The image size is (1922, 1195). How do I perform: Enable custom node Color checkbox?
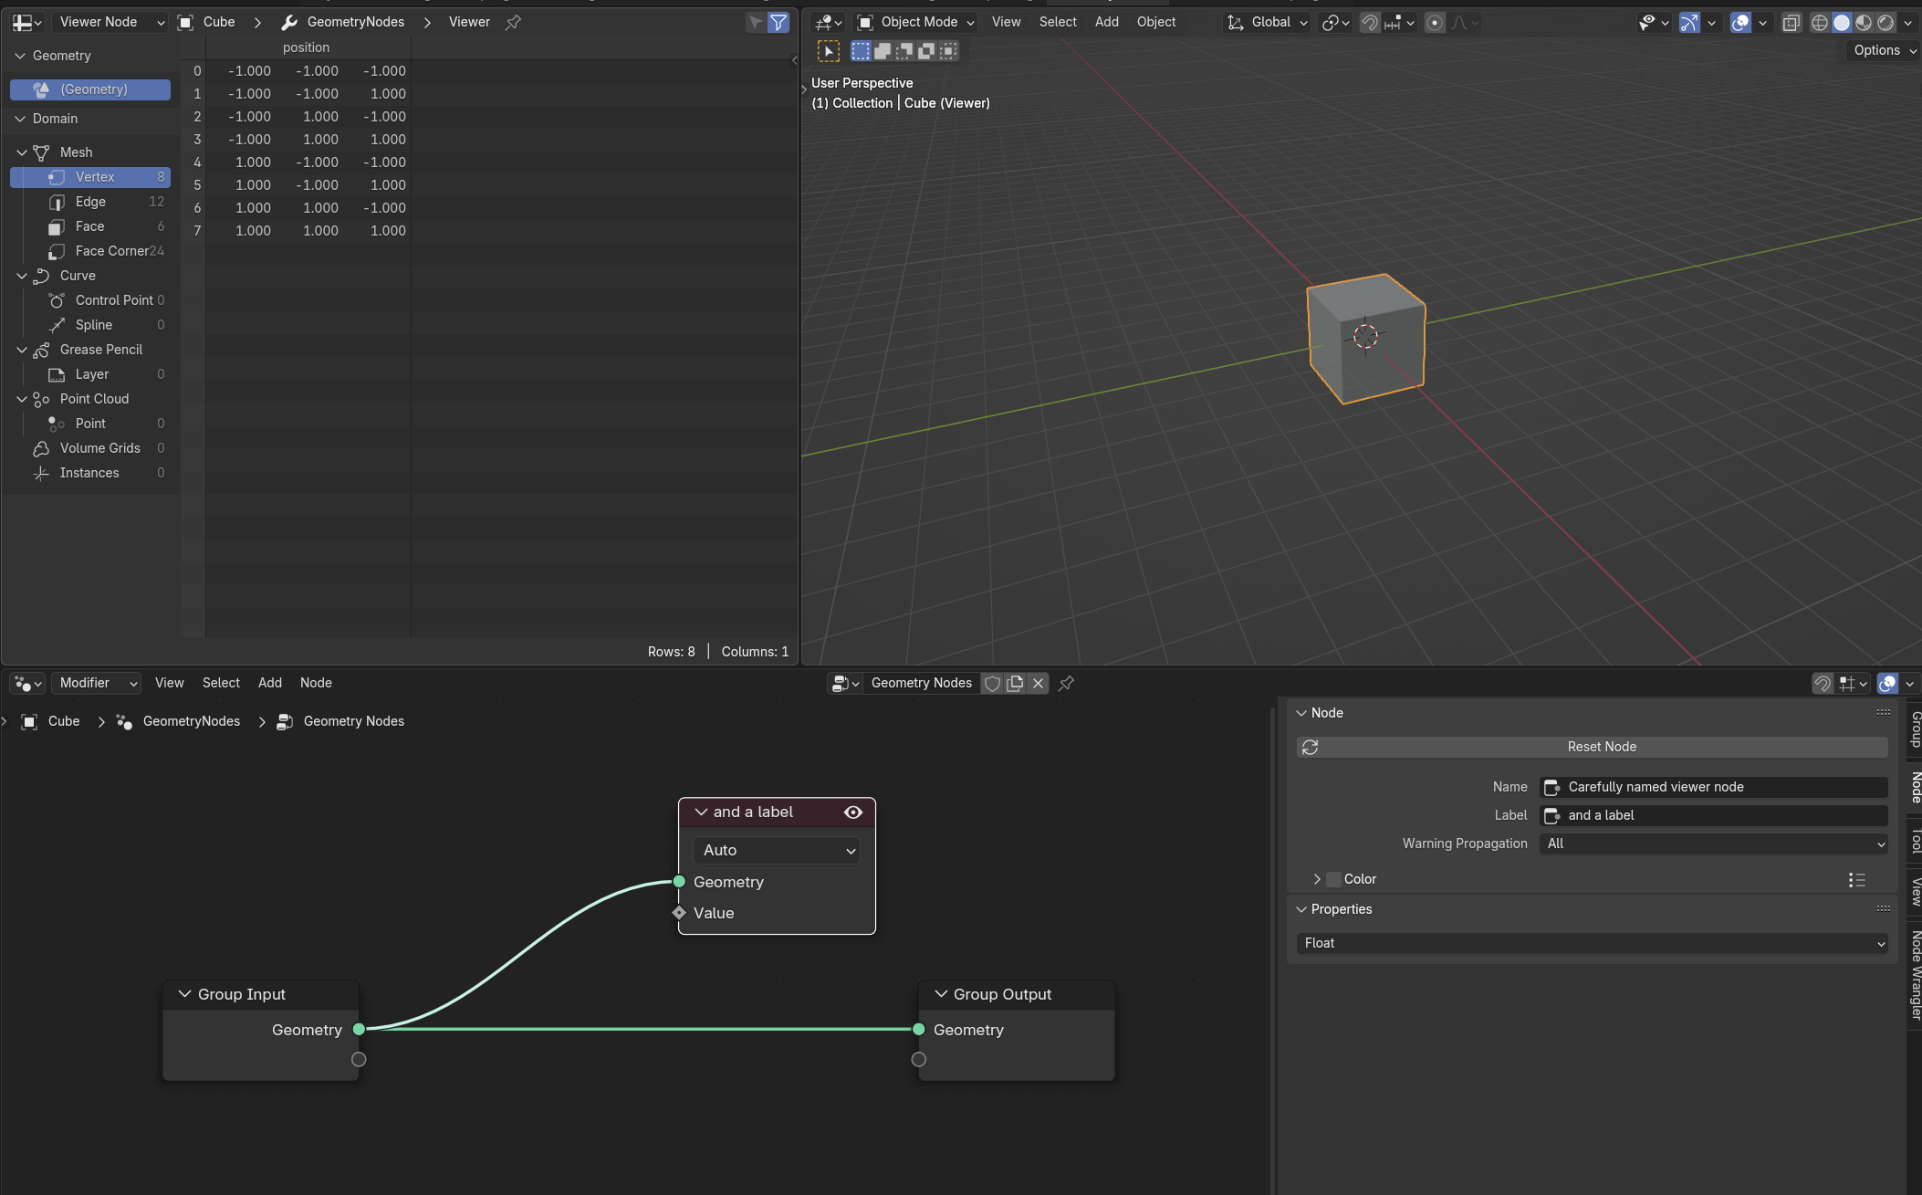point(1333,879)
